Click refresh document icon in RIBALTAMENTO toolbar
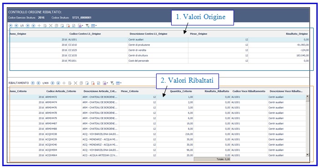 99,83
